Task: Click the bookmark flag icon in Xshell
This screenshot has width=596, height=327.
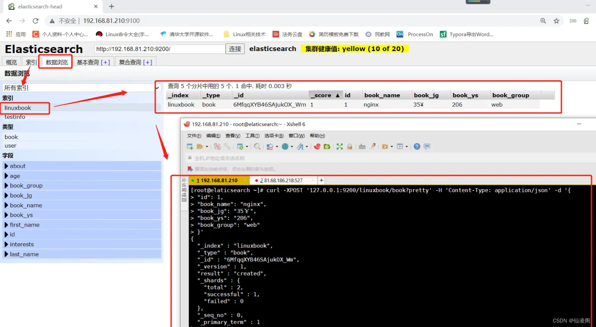Action: click(x=190, y=169)
